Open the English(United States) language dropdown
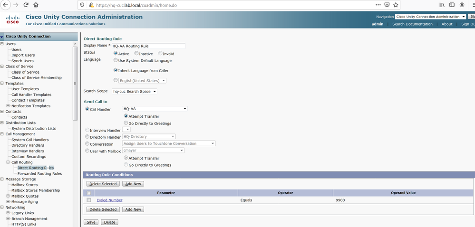 click(142, 81)
